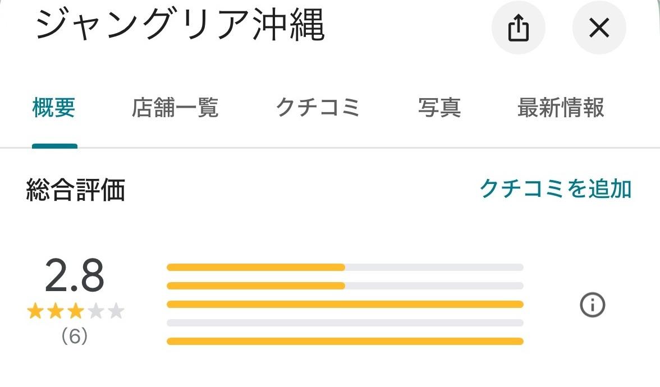The width and height of the screenshot is (660, 387).
Task: Open the 写真 tab
Action: [440, 108]
